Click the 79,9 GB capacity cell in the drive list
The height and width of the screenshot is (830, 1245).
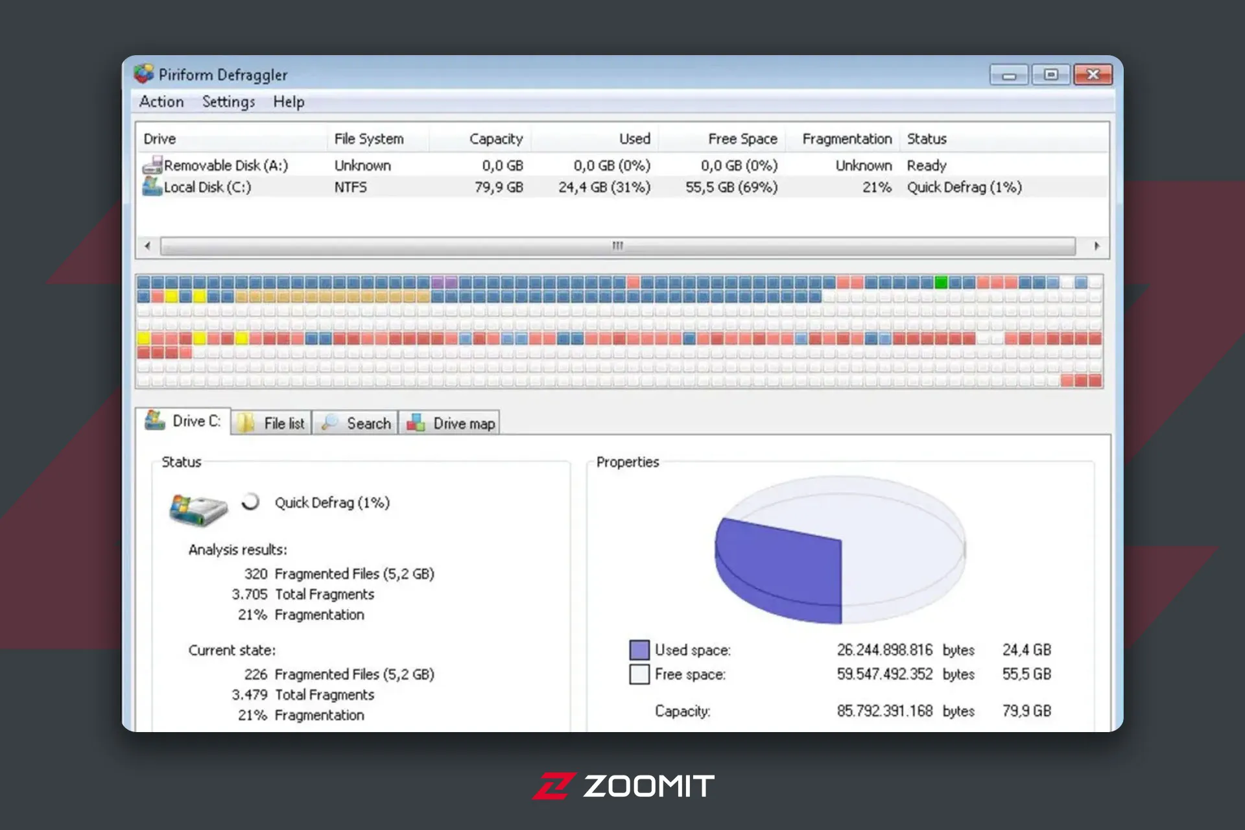point(498,187)
